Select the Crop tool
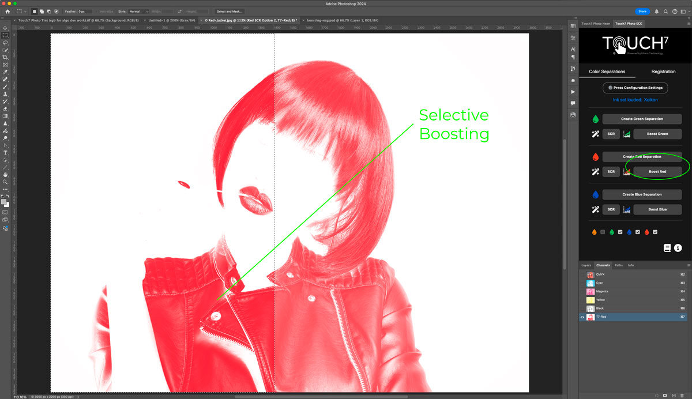 pyautogui.click(x=5, y=57)
